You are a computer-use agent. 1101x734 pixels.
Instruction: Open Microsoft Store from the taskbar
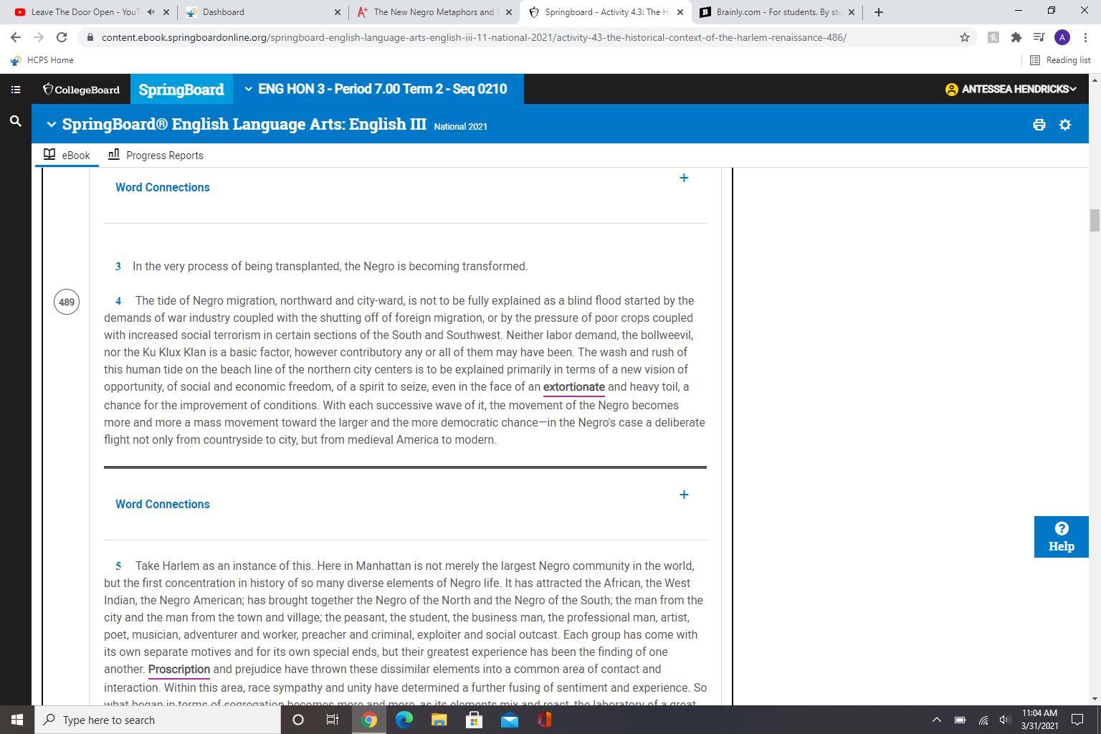pos(475,720)
